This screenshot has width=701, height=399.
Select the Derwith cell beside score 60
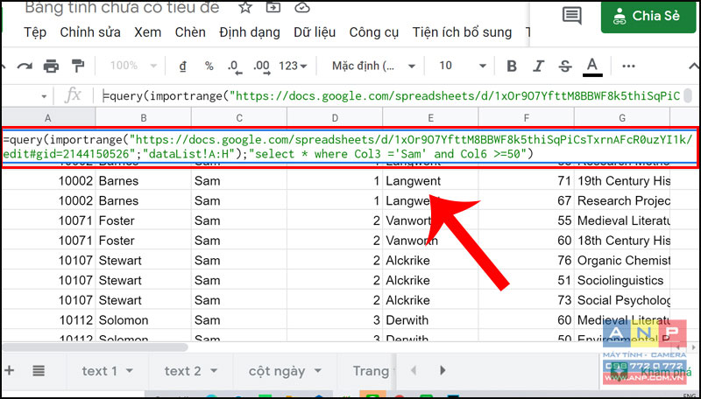tap(430, 320)
